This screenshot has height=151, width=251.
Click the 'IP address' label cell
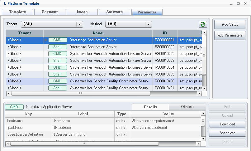coord(83,128)
